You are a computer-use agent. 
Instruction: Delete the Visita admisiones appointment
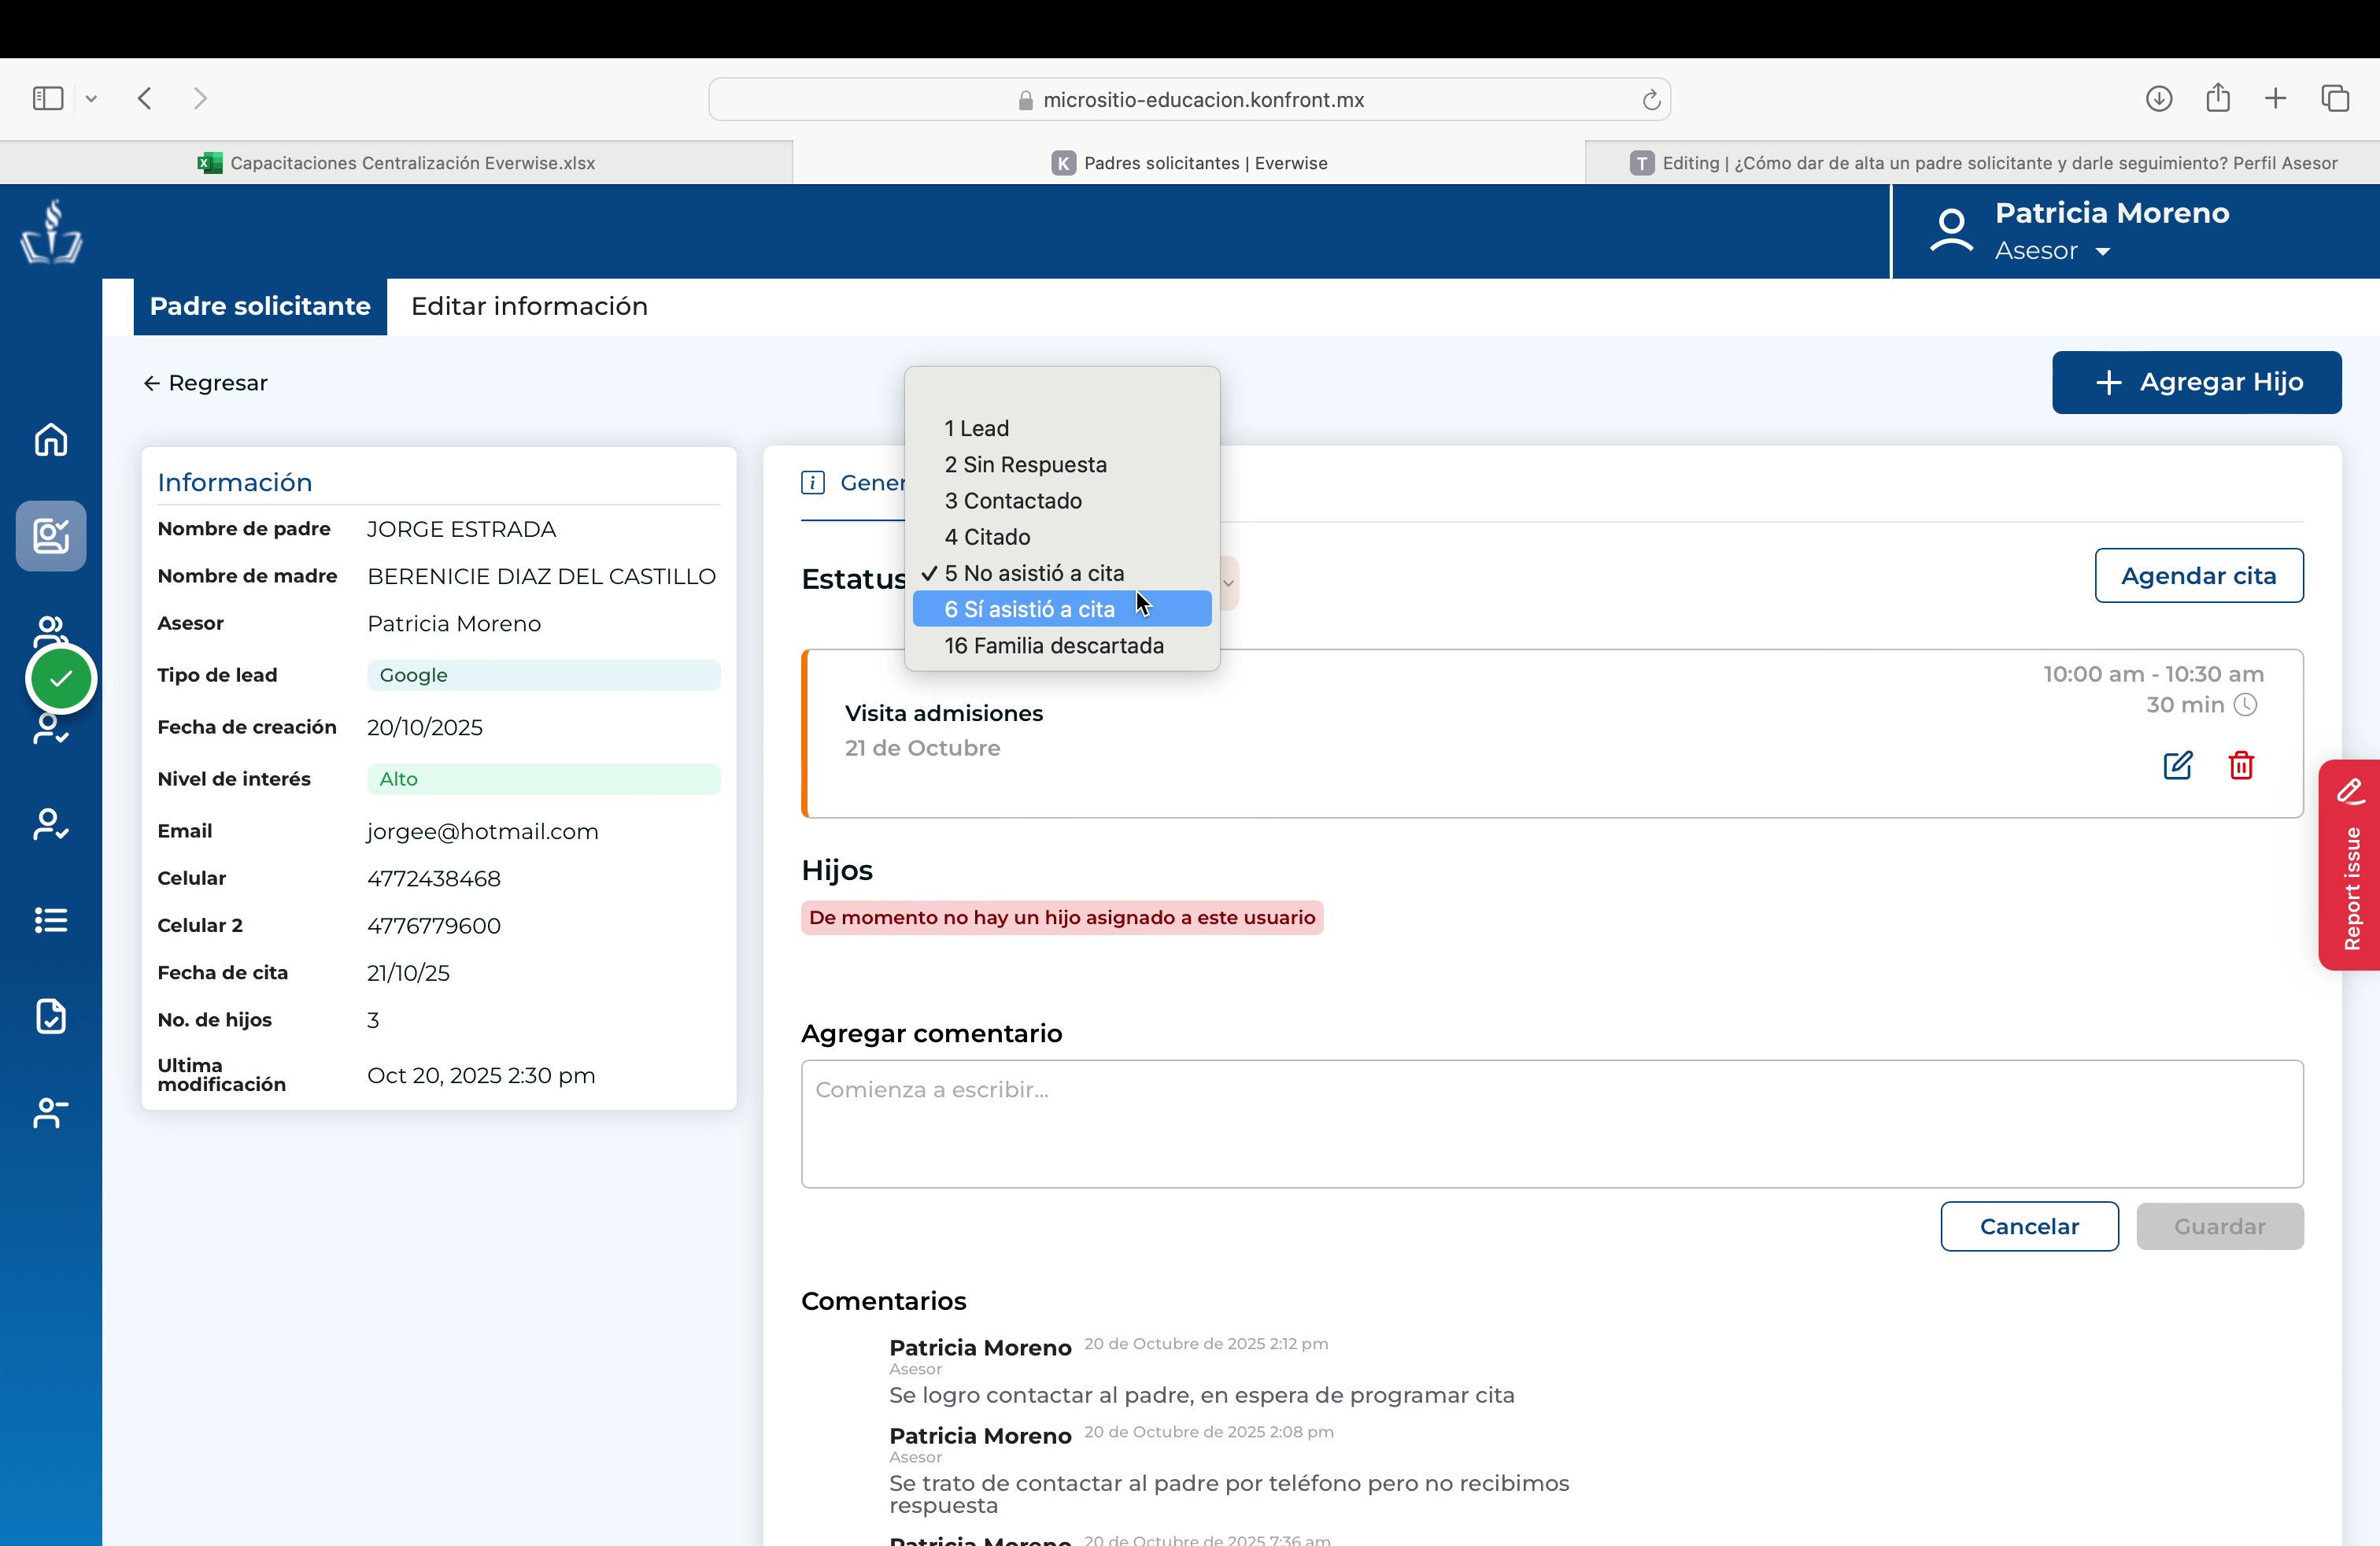tap(2241, 766)
